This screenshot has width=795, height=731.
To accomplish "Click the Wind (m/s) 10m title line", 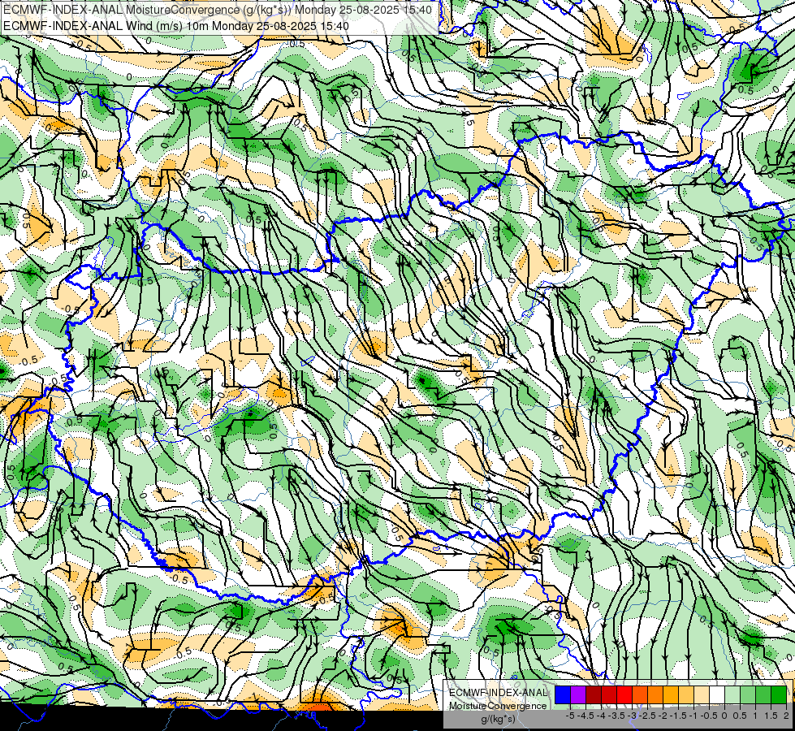I will point(176,25).
